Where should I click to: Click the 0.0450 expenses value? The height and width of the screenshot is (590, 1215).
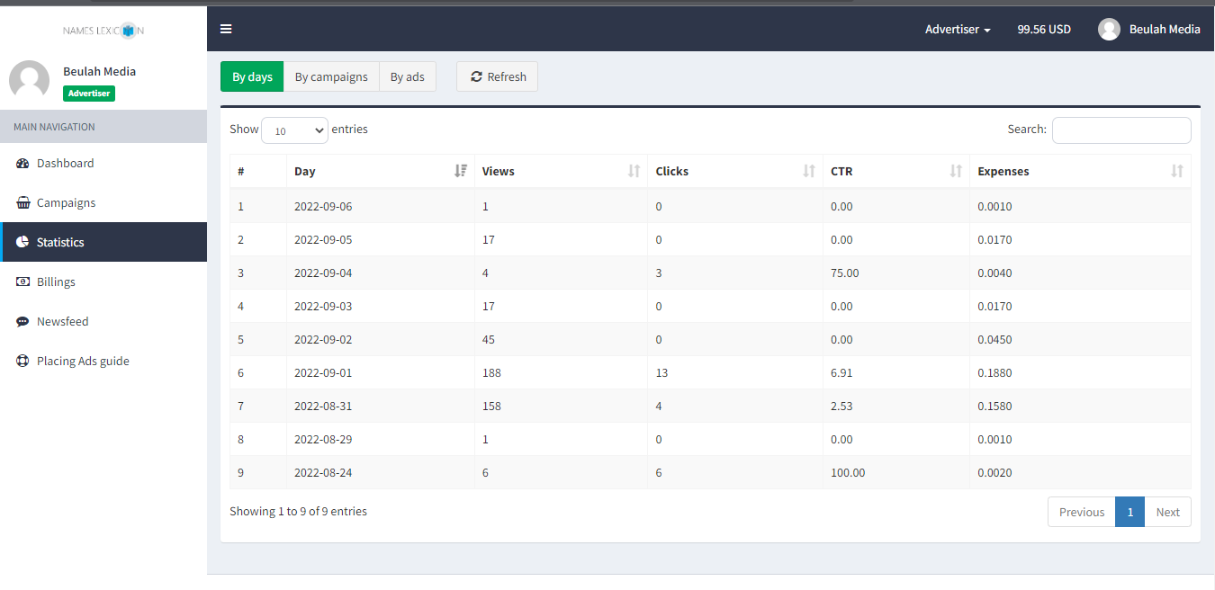(994, 339)
